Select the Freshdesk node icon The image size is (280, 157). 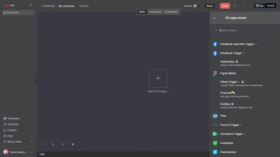click(215, 143)
